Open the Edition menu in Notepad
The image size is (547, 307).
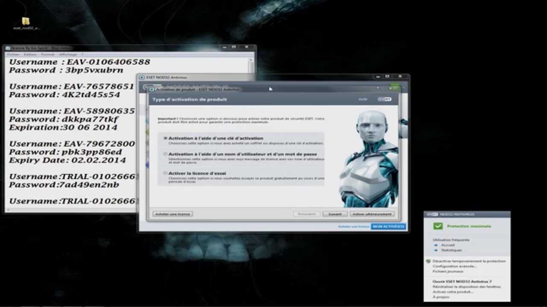click(x=30, y=55)
